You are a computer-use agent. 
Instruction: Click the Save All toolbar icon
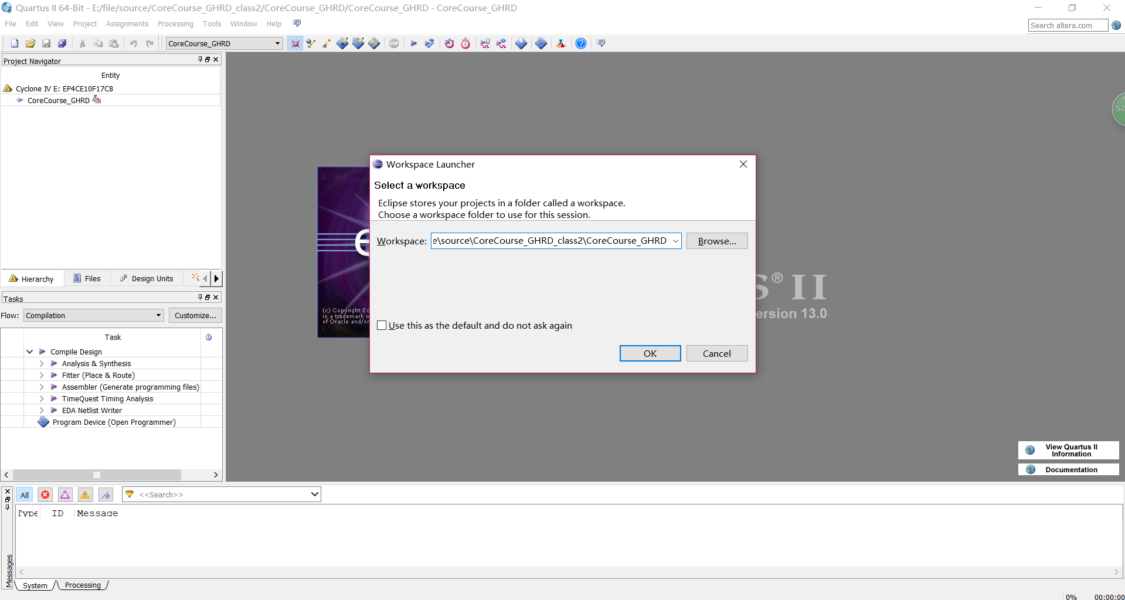tap(62, 43)
